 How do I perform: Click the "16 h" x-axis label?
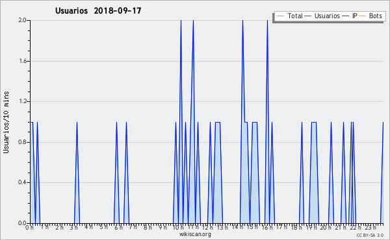pyautogui.click(x=266, y=227)
